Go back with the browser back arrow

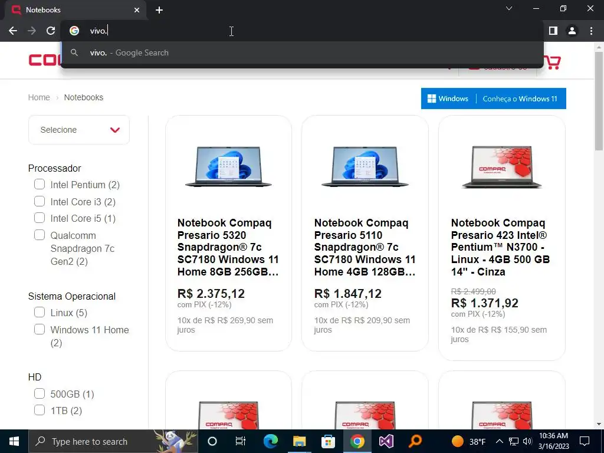coord(13,31)
